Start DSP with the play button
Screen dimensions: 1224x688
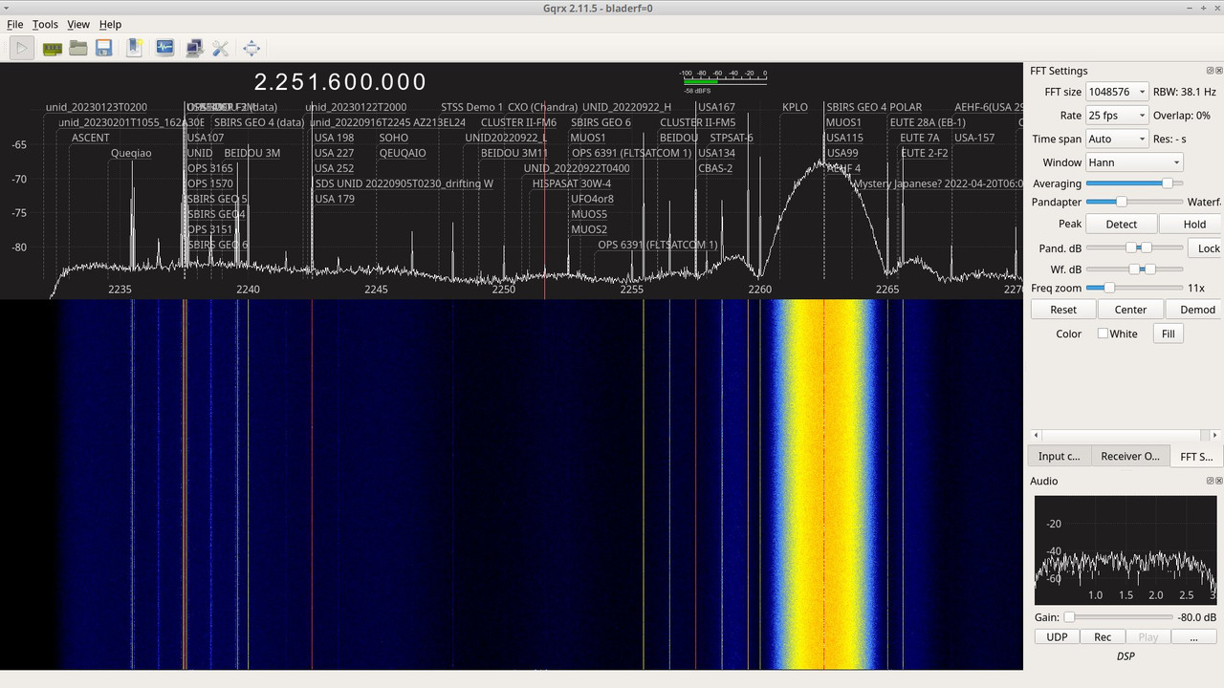pyautogui.click(x=22, y=48)
